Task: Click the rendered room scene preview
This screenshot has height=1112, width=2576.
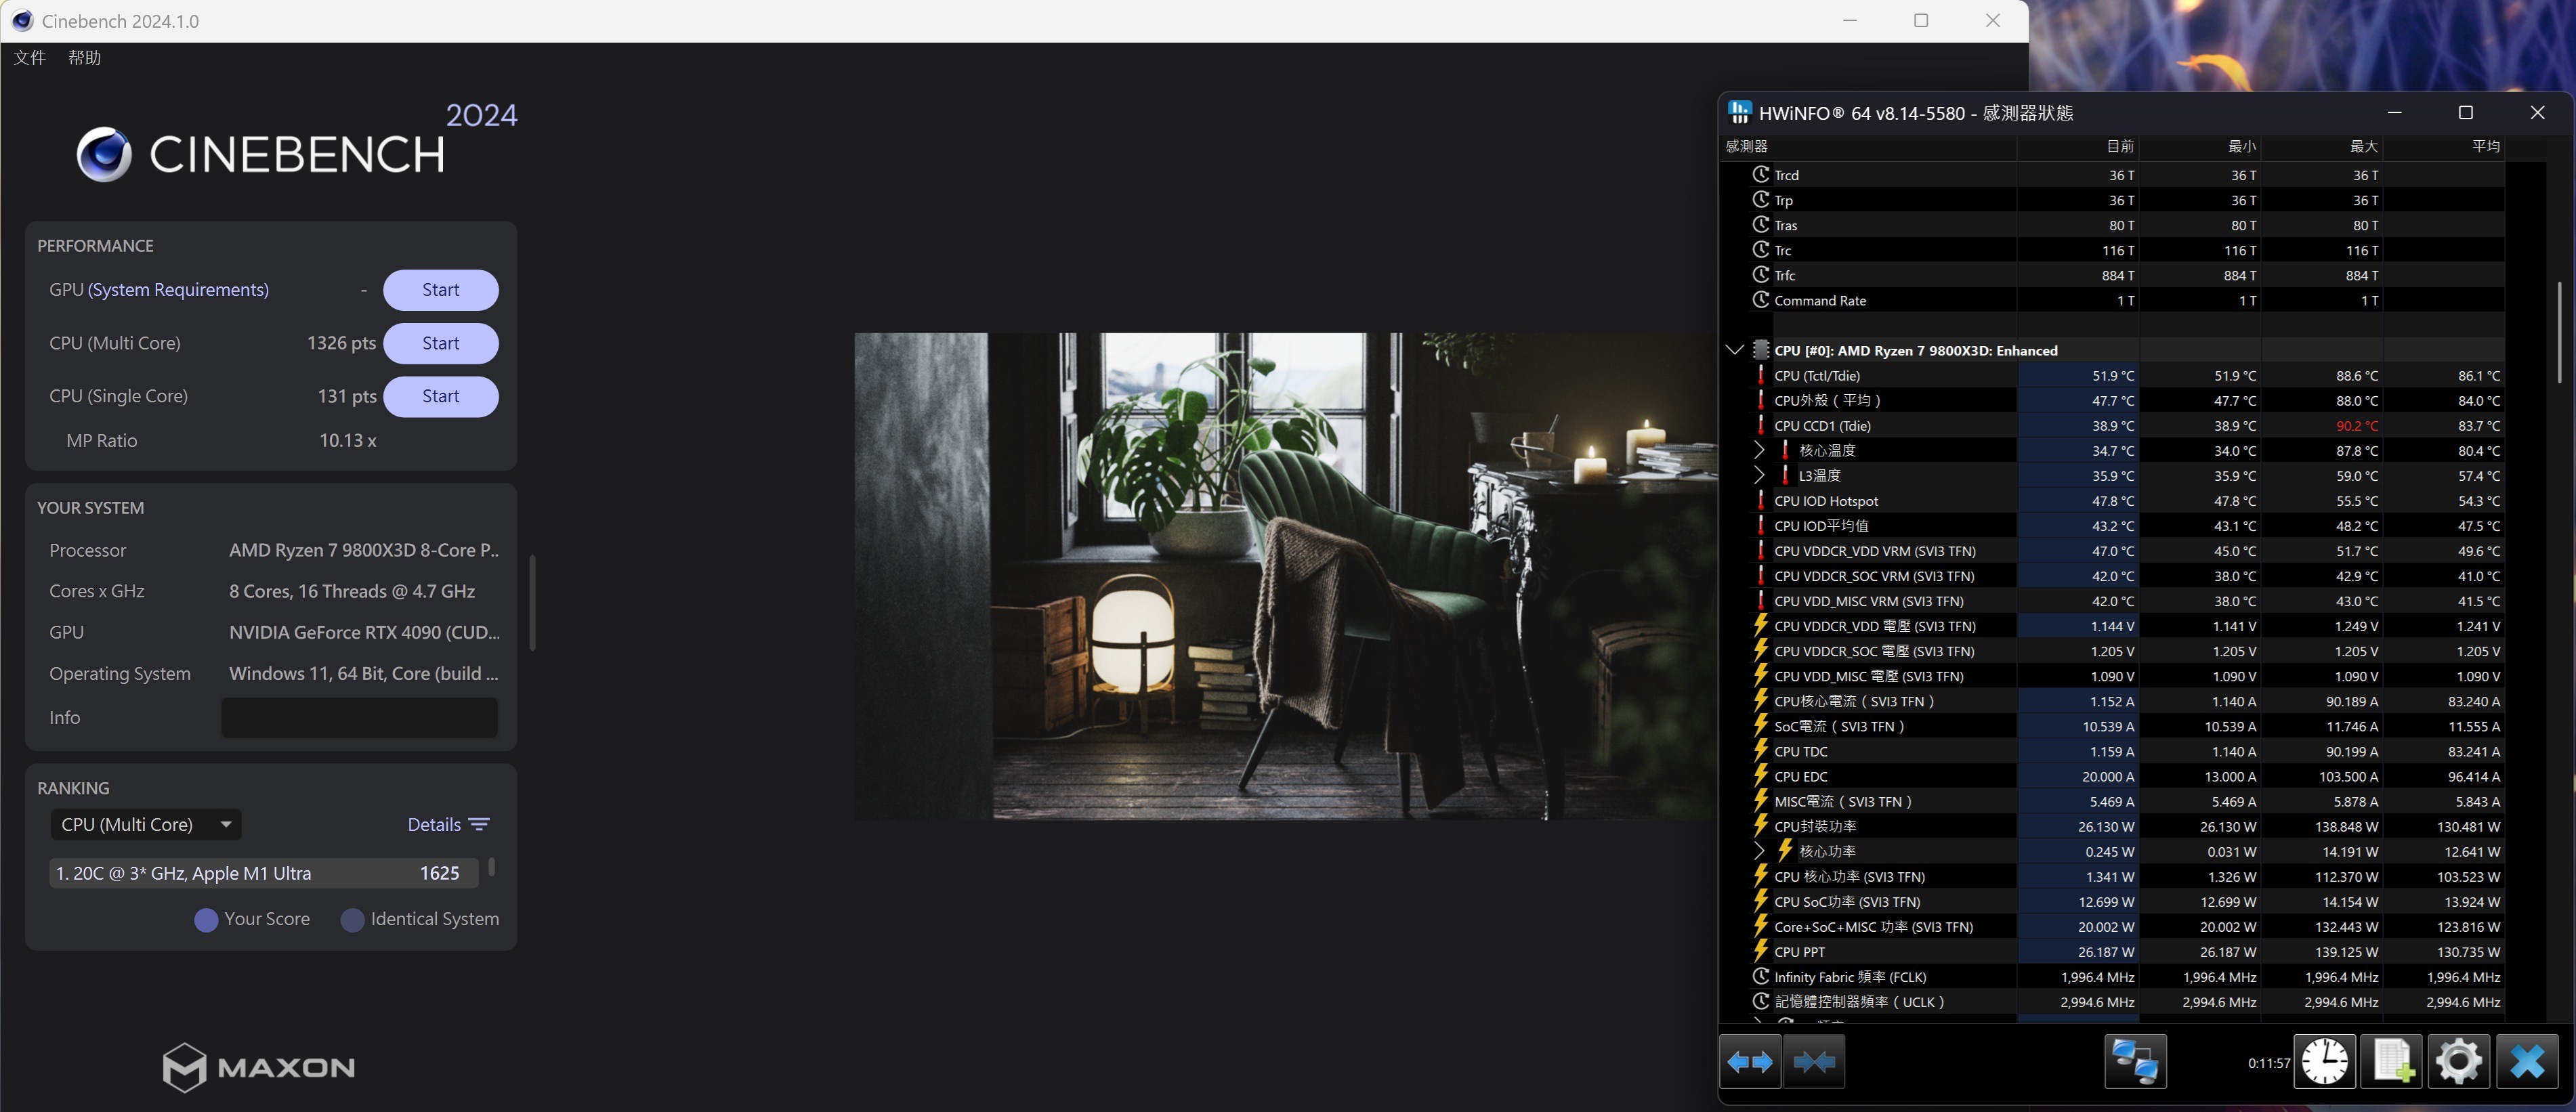Action: tap(1285, 577)
